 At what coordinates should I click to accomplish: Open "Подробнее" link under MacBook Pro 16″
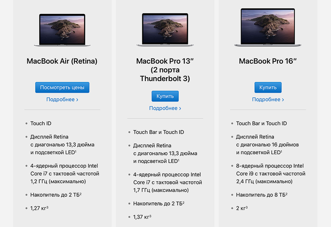[268, 99]
